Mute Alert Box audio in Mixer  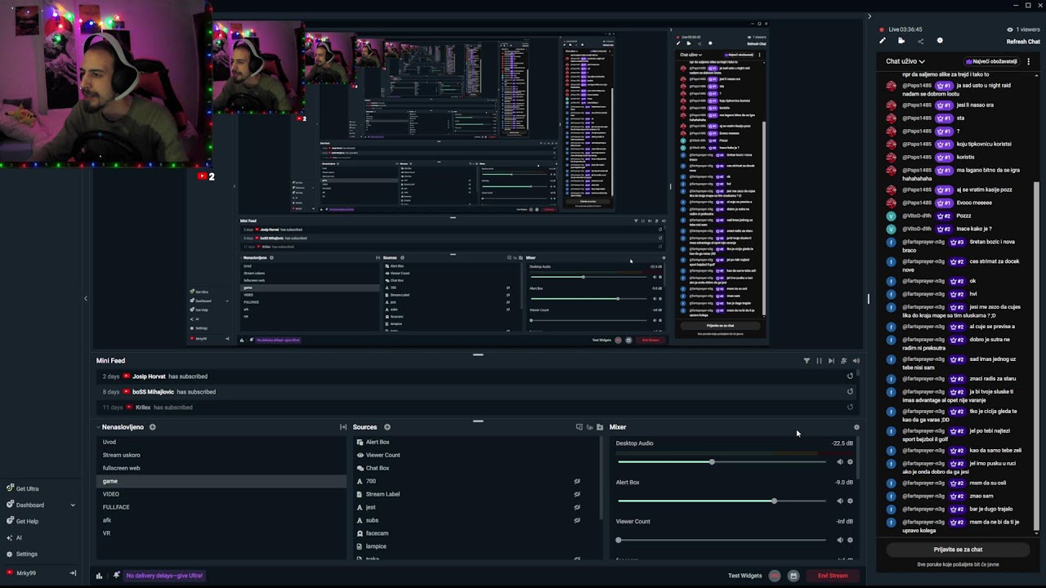pyautogui.click(x=839, y=501)
